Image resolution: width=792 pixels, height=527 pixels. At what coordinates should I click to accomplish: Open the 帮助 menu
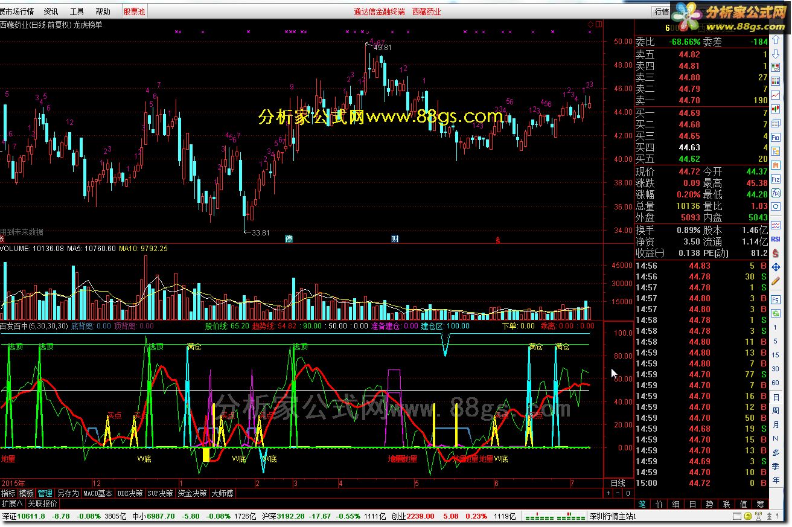pyautogui.click(x=103, y=11)
